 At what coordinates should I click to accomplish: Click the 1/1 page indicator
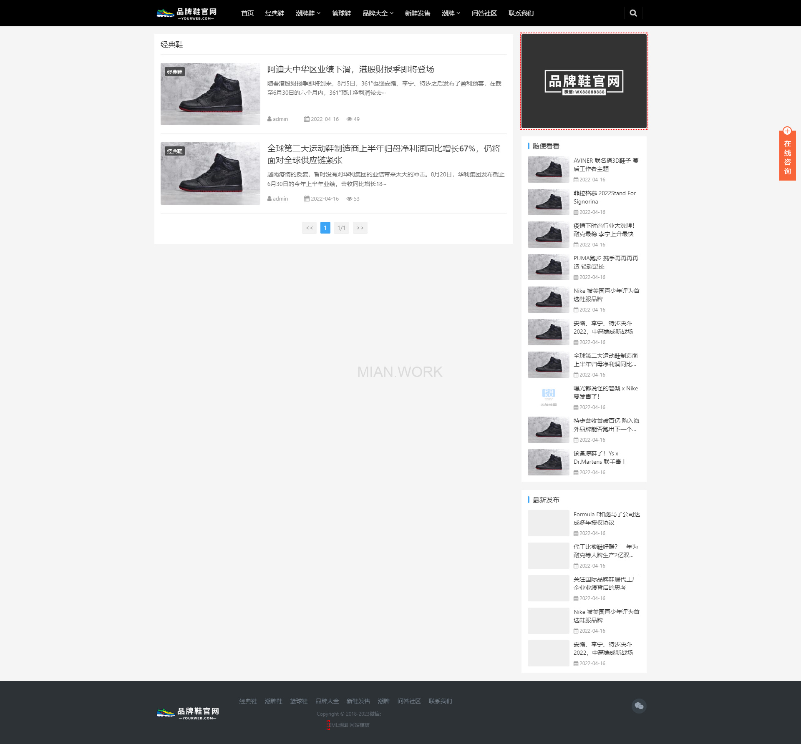point(342,228)
